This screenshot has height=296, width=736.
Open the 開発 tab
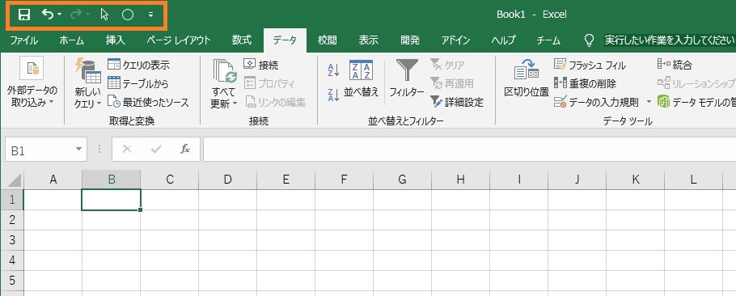(x=410, y=40)
